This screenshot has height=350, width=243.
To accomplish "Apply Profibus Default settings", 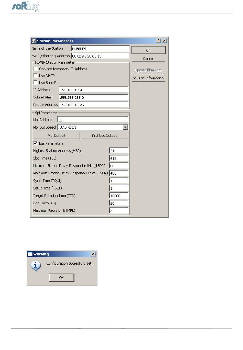I will [105, 136].
